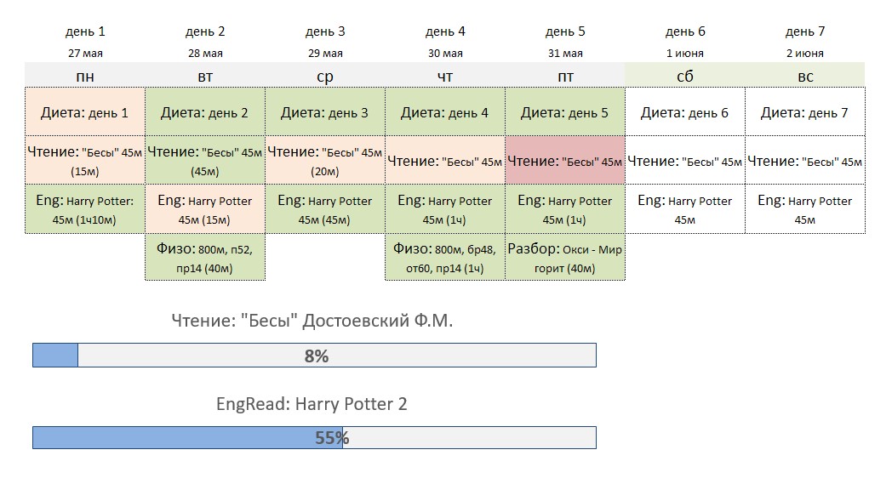Click the 'EngRead: Harry Potter 2' title
The height and width of the screenshot is (484, 892).
pos(312,404)
